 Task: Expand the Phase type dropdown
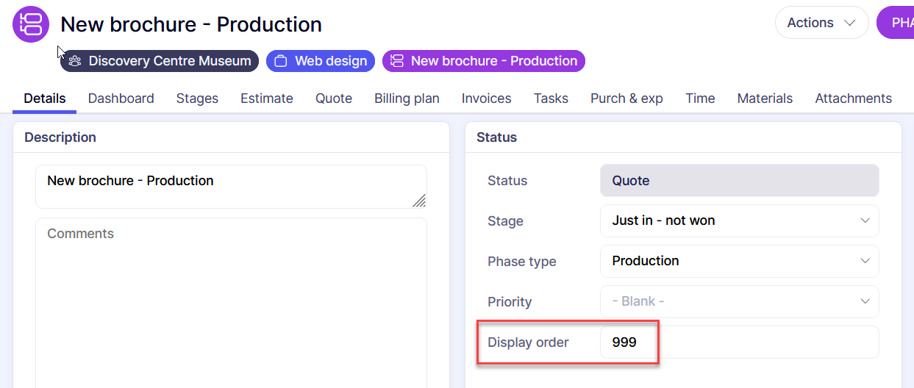pyautogui.click(x=739, y=261)
